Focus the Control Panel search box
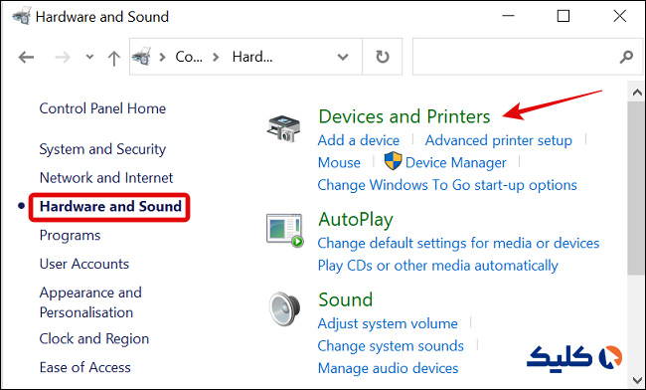Screen dimensions: 646x390 pos(528,57)
